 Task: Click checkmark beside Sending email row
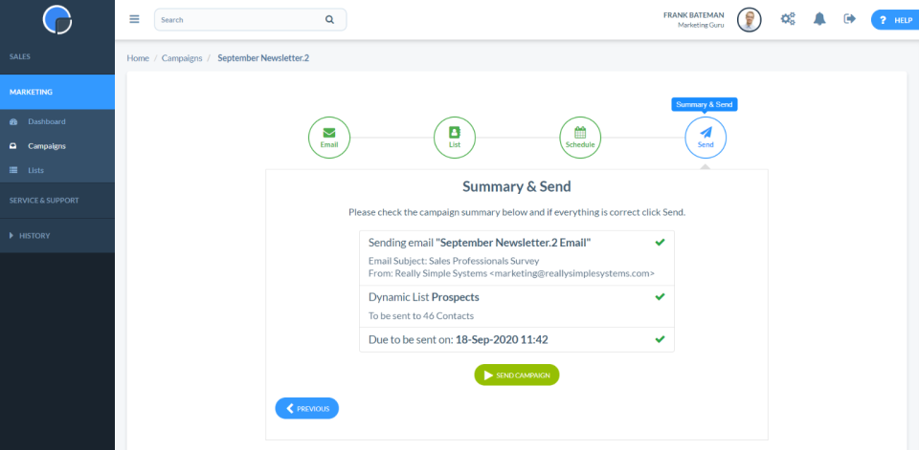tap(660, 243)
